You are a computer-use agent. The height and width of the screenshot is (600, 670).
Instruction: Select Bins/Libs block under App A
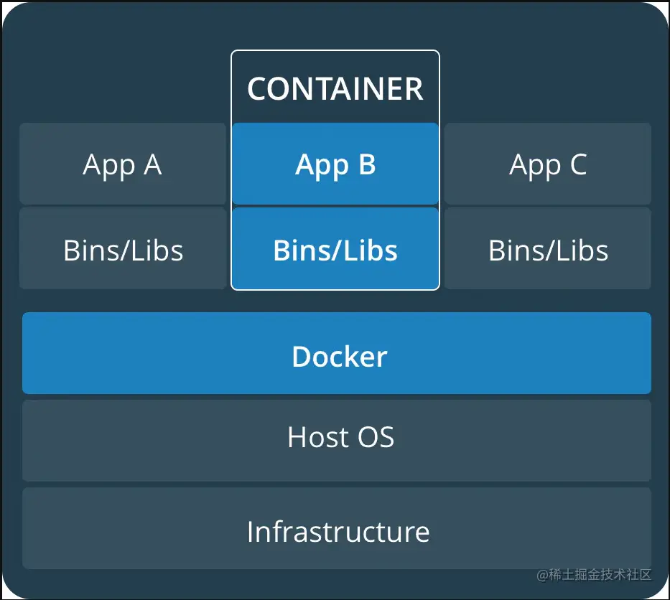[123, 248]
